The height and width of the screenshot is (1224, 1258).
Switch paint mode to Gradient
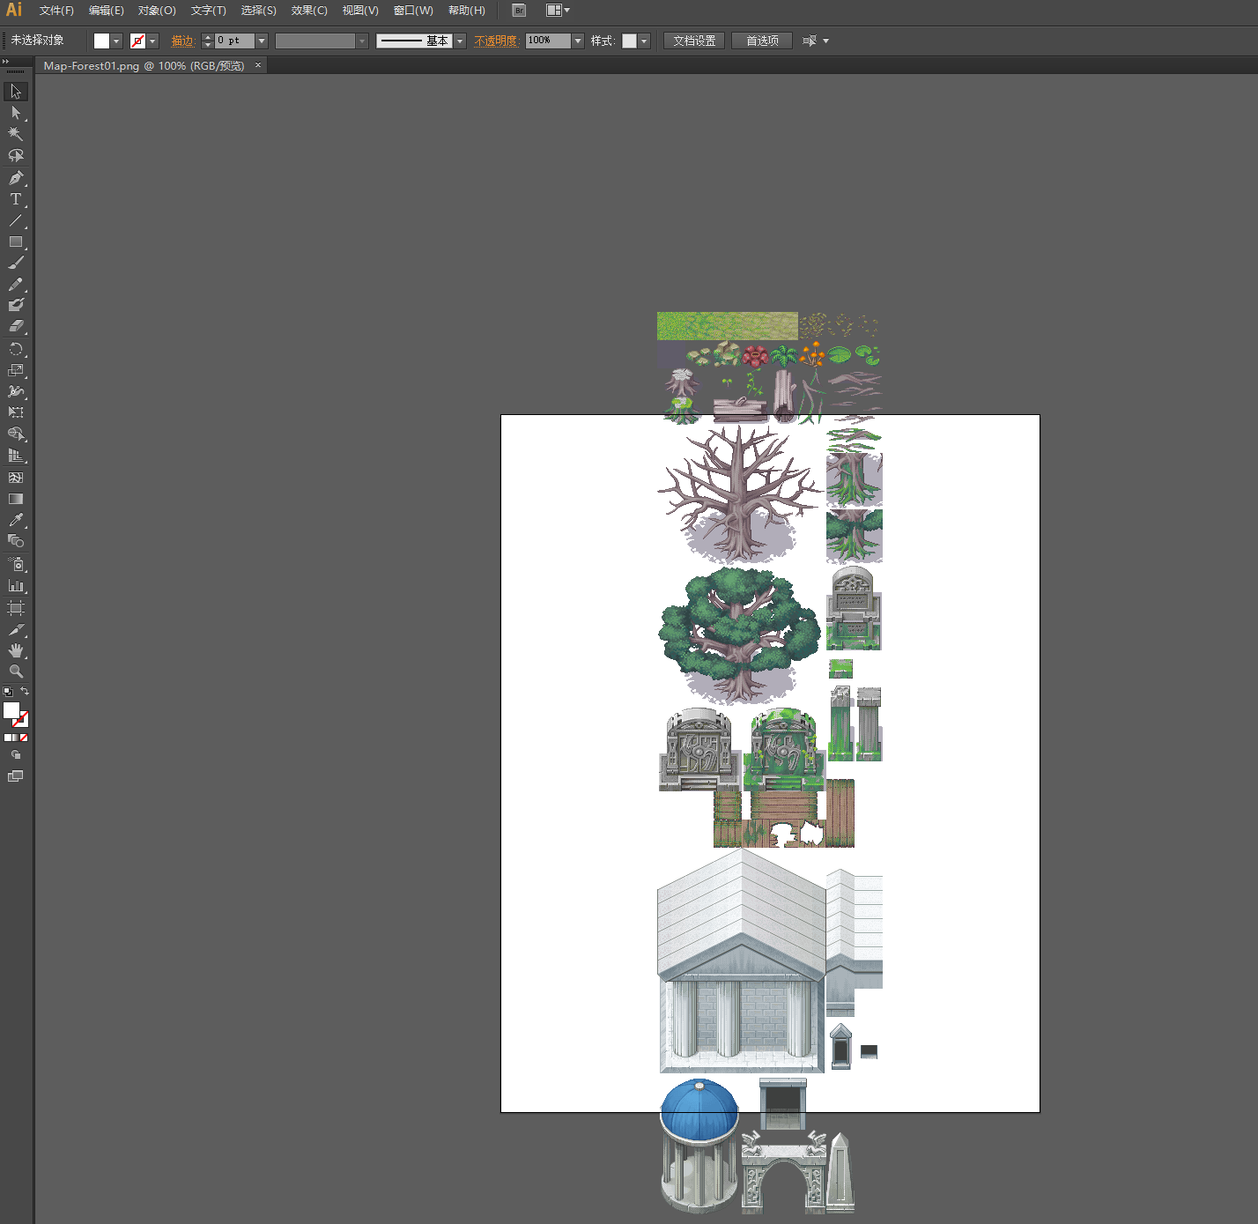pyautogui.click(x=16, y=738)
